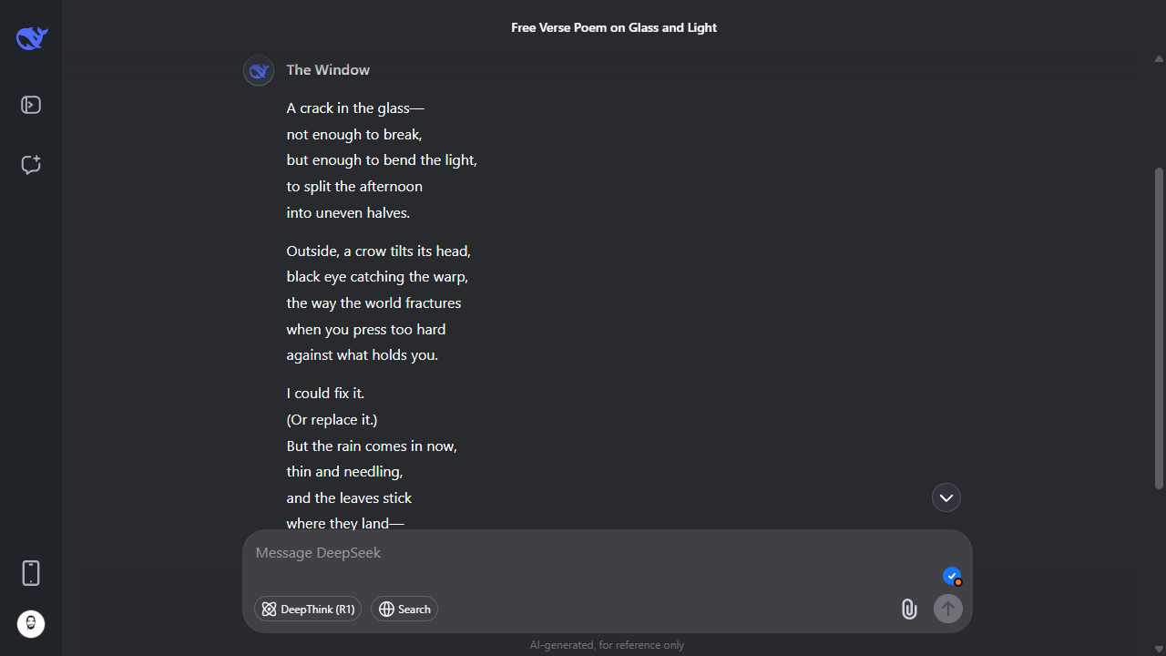Click the vertical scrollbar thumb

[1159, 328]
